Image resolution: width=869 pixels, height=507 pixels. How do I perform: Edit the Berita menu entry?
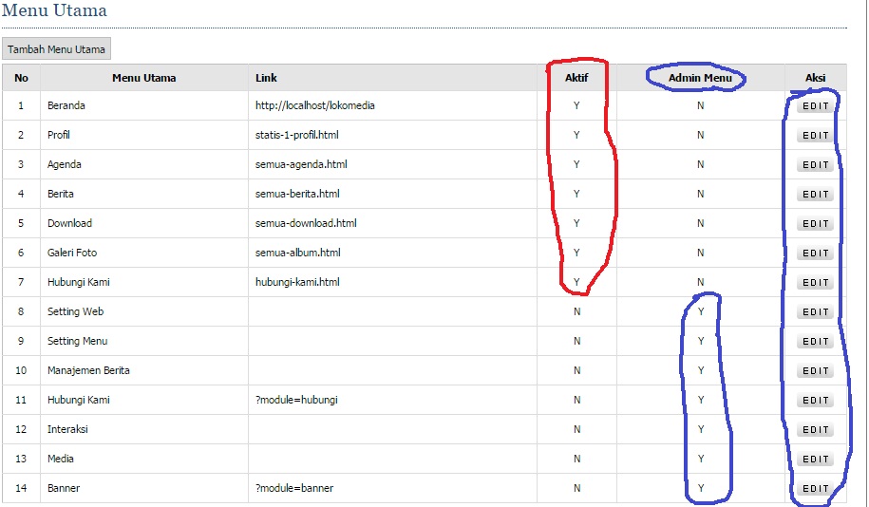815,194
